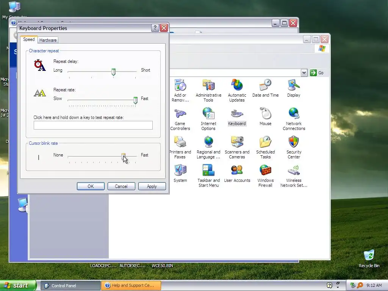This screenshot has width=388, height=291.
Task: Click the taskbar clock showing 9:12 AM
Action: (x=374, y=286)
